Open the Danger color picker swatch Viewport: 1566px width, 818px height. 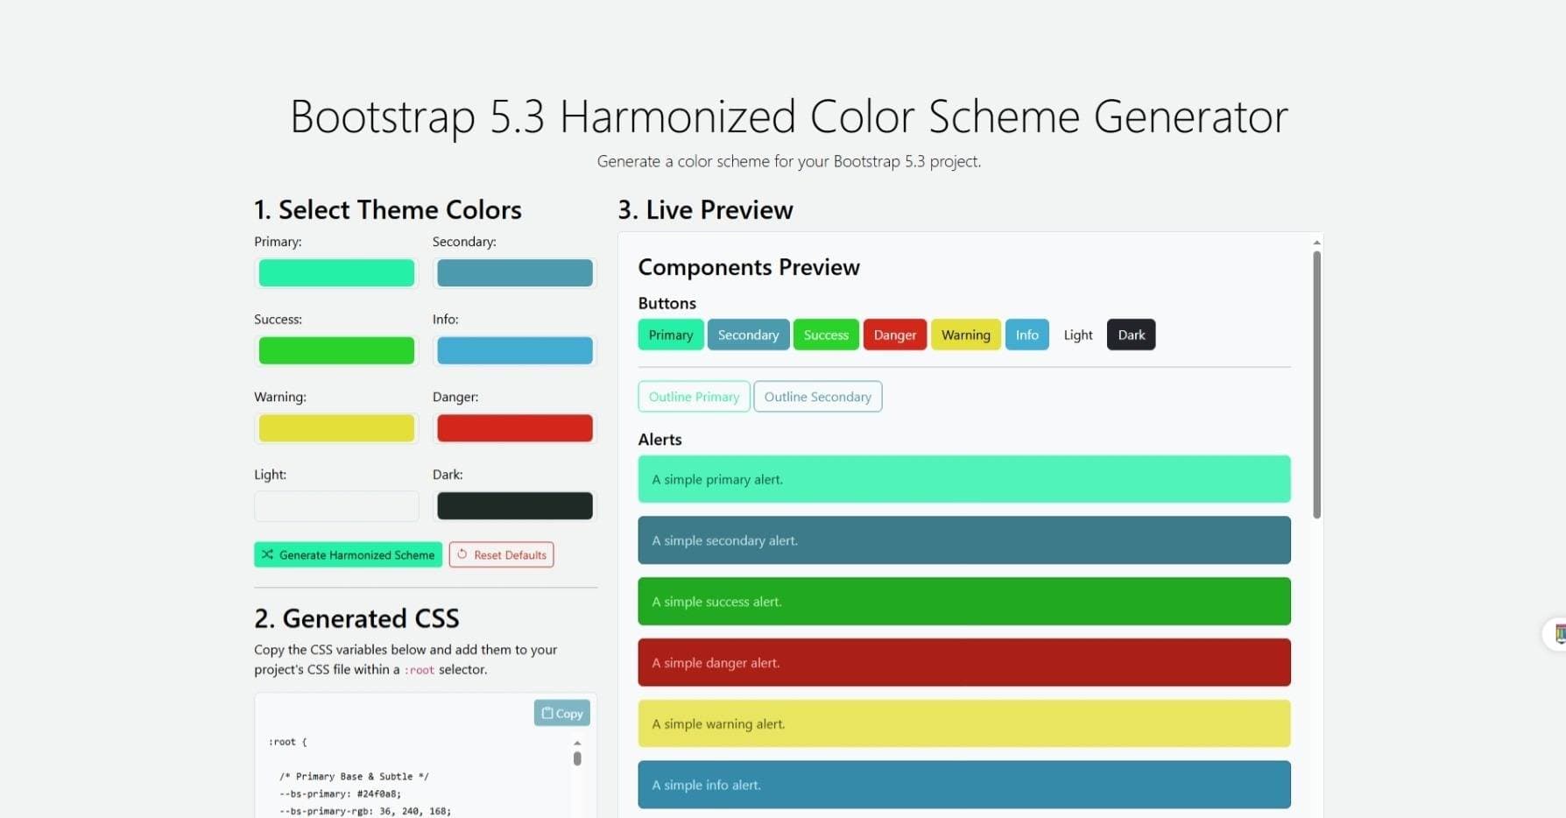514,428
